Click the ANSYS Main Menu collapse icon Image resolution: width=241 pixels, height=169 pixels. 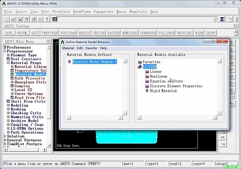click(x=48, y=41)
